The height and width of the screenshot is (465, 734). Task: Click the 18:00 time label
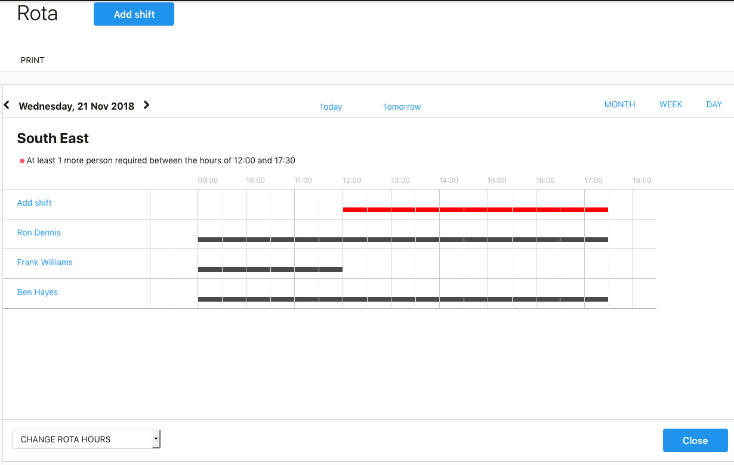click(642, 181)
